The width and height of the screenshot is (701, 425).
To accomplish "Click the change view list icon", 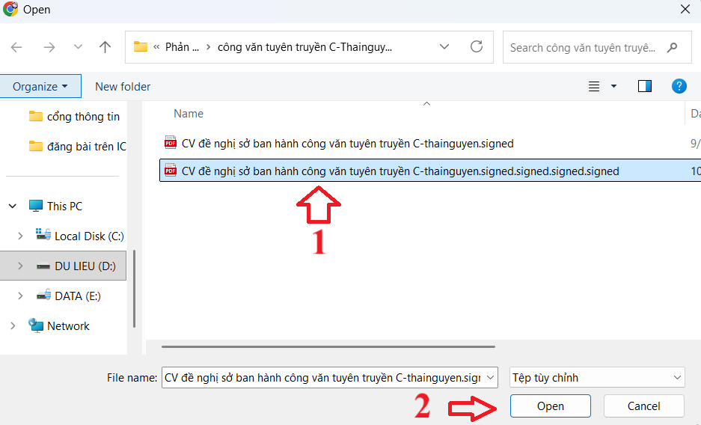I will (x=594, y=86).
